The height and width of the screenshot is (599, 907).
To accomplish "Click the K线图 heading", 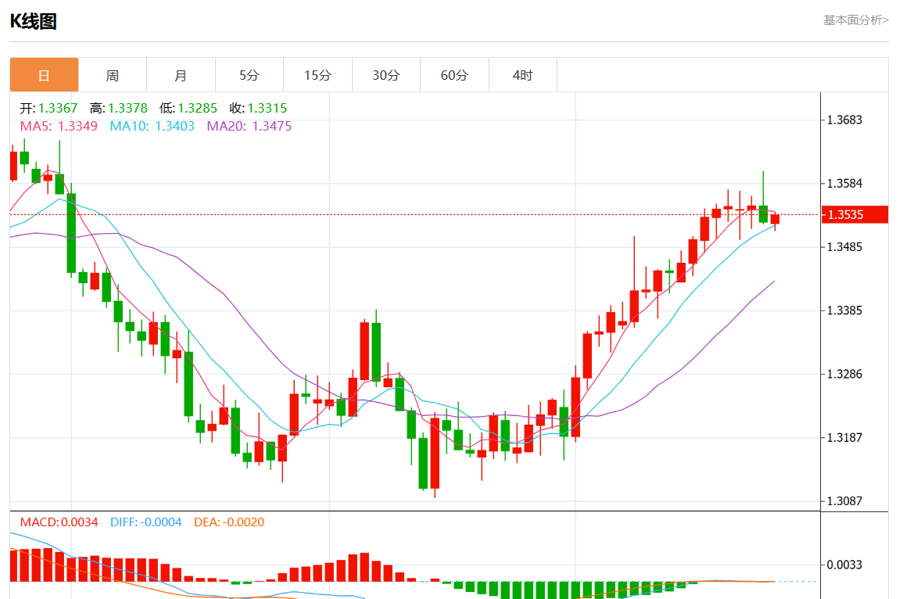I will click(x=34, y=21).
